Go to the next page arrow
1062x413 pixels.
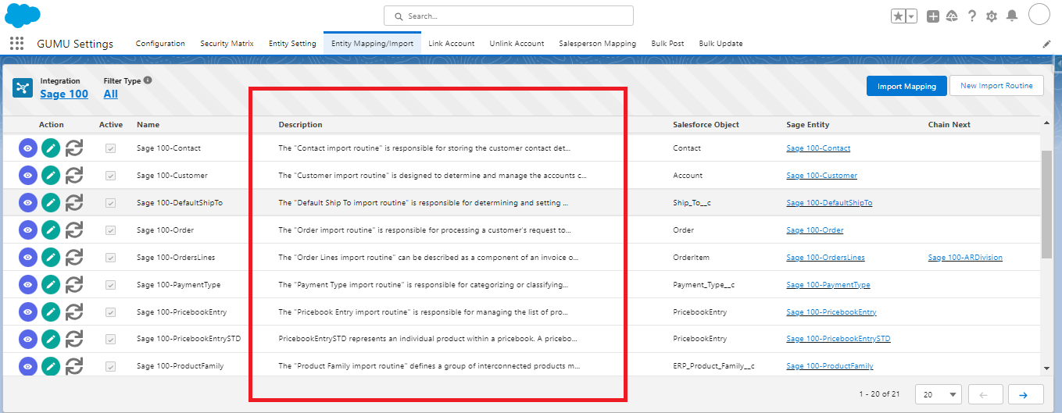1024,394
